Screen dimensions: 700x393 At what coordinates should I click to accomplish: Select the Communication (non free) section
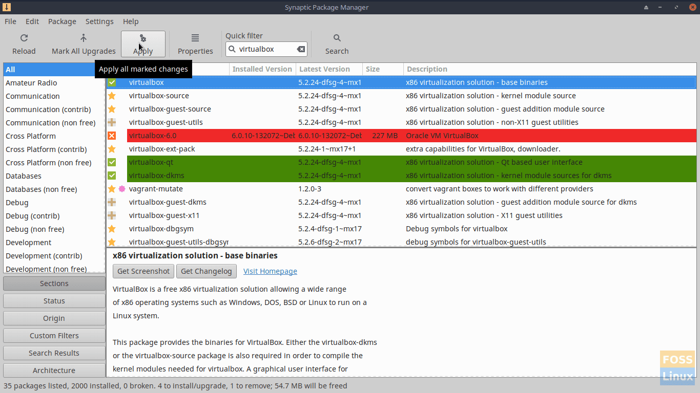click(x=54, y=123)
